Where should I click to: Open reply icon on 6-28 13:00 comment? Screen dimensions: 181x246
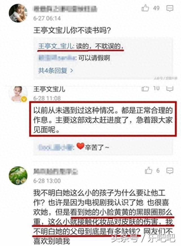tap(170, 171)
